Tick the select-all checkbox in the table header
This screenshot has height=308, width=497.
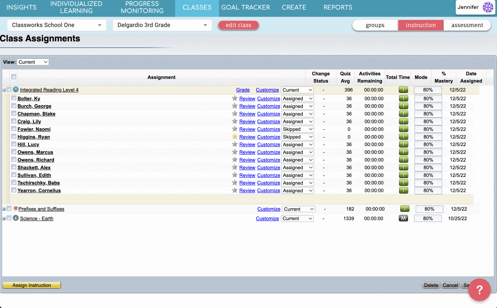coord(14,77)
